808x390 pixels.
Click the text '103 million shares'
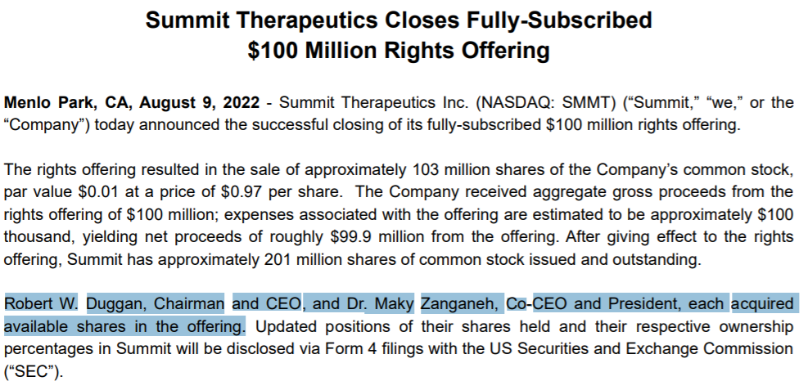pos(476,170)
